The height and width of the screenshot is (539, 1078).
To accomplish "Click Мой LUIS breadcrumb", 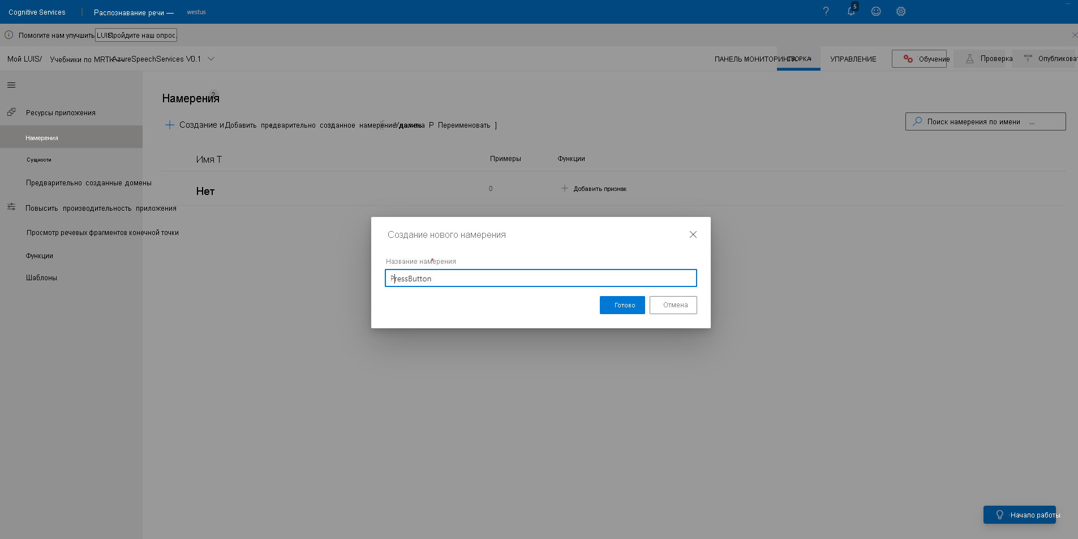I will point(24,59).
